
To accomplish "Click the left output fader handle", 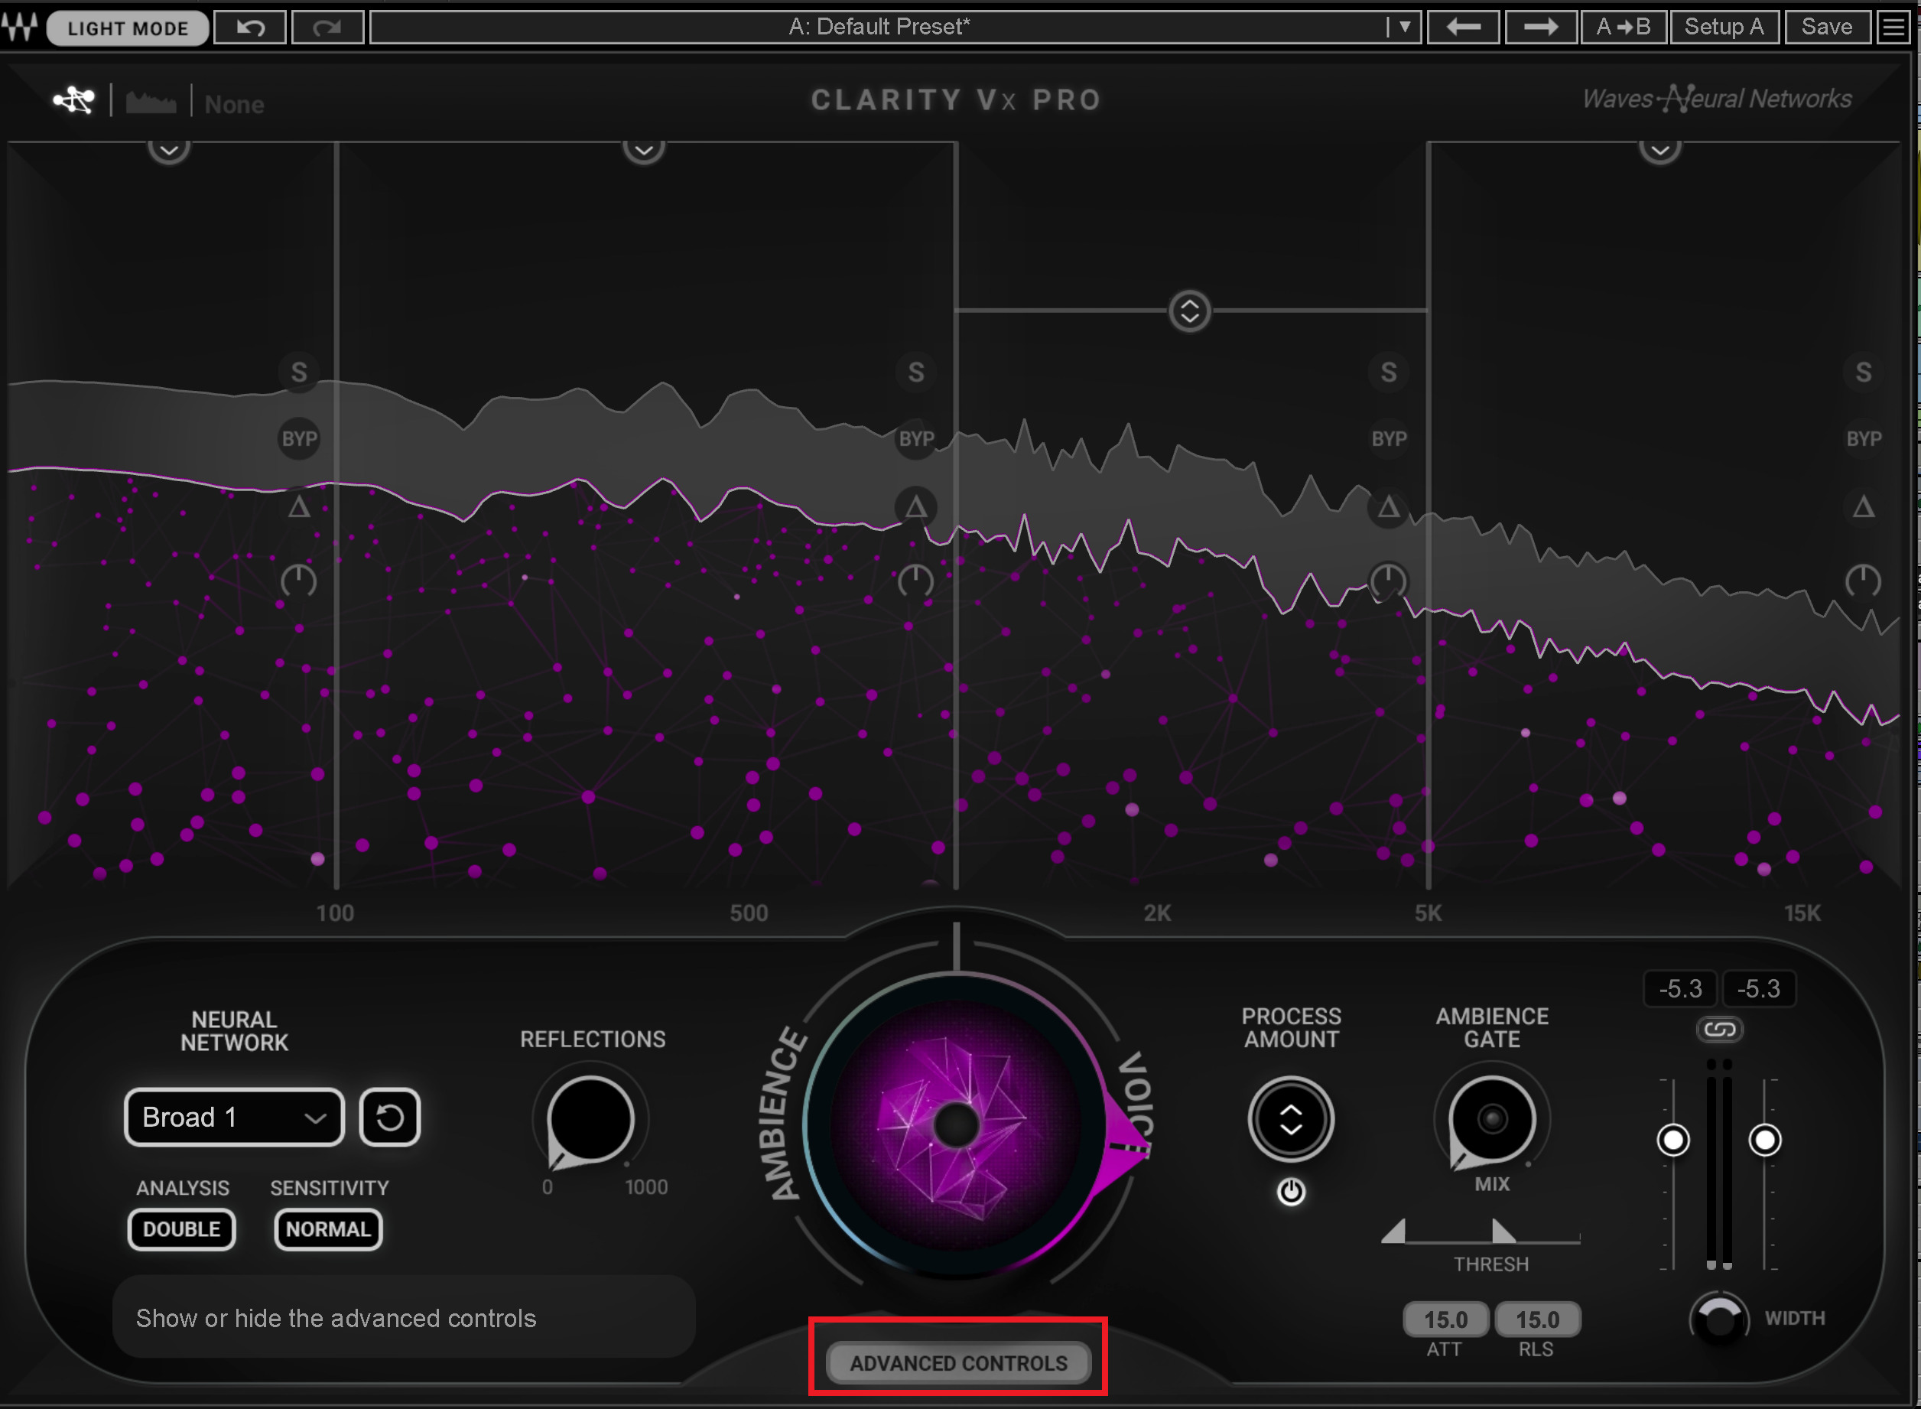I will [x=1673, y=1140].
